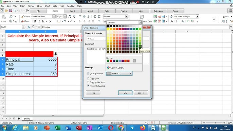Uncheck the Display border checkbox
This screenshot has width=233, height=131.
point(88,73)
